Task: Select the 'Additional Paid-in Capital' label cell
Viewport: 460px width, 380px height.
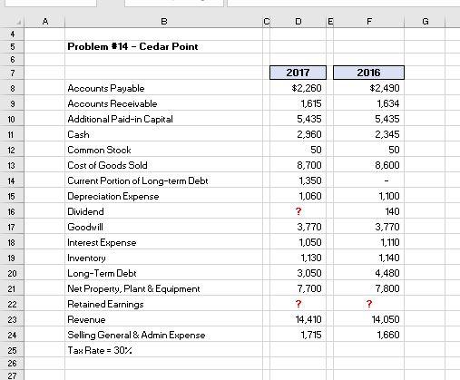Action: click(163, 119)
